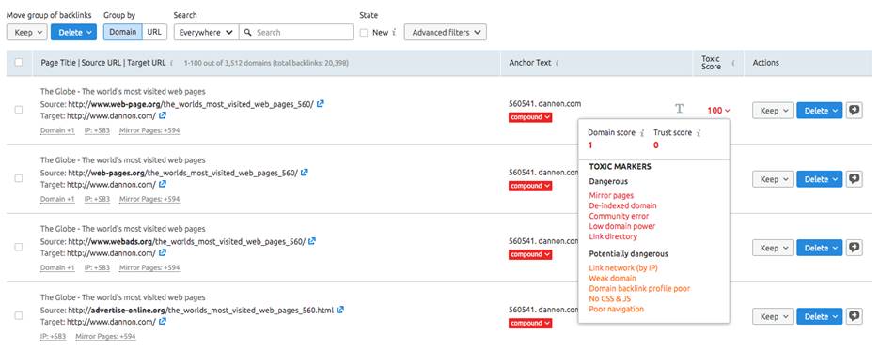Open Delete dropdown for advertise-online.org row

(820, 316)
